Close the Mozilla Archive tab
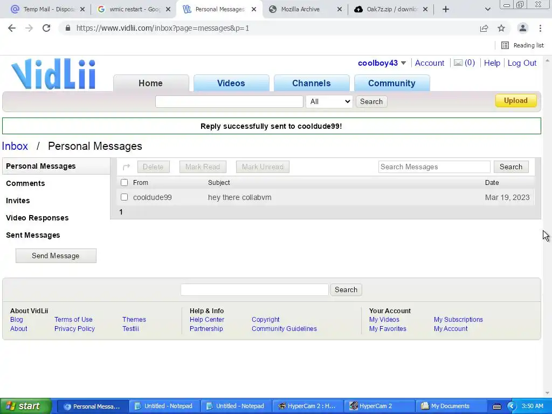This screenshot has width=552, height=414. click(x=340, y=9)
